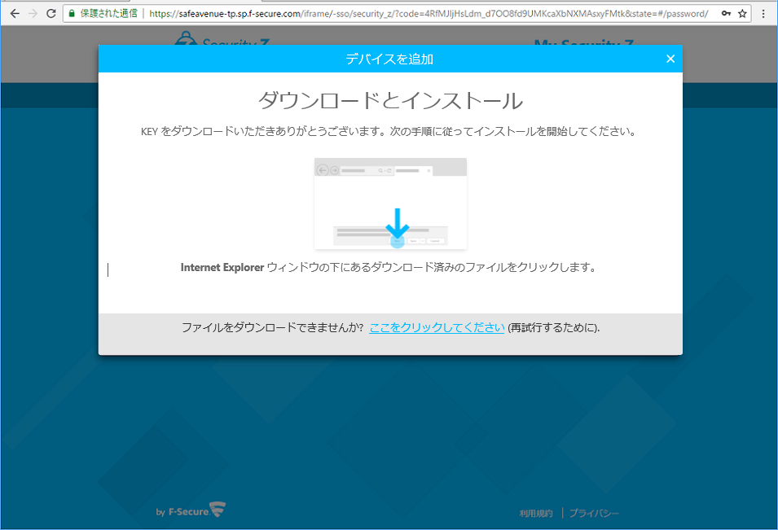The height and width of the screenshot is (530, 778).
Task: Click the Internet Explorer instruction text
Action: (388, 267)
